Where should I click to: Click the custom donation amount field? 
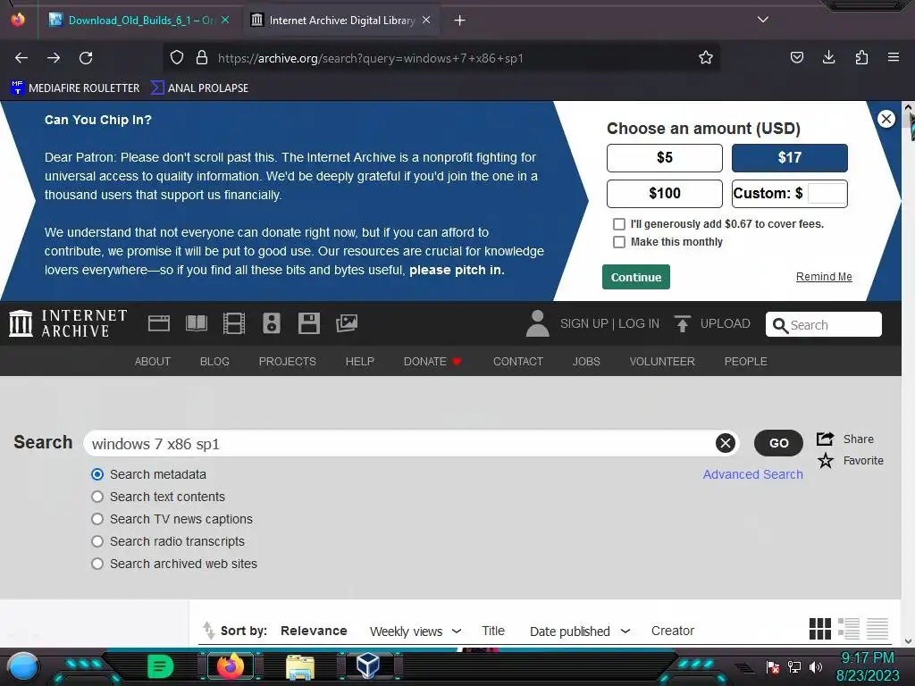coord(827,193)
